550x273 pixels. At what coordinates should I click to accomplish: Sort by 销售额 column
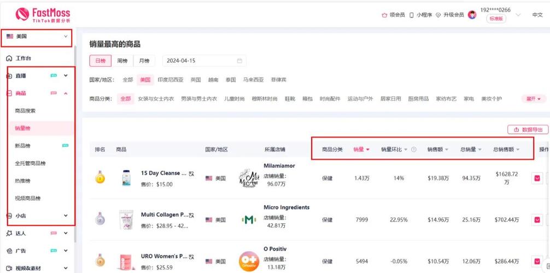(x=438, y=149)
